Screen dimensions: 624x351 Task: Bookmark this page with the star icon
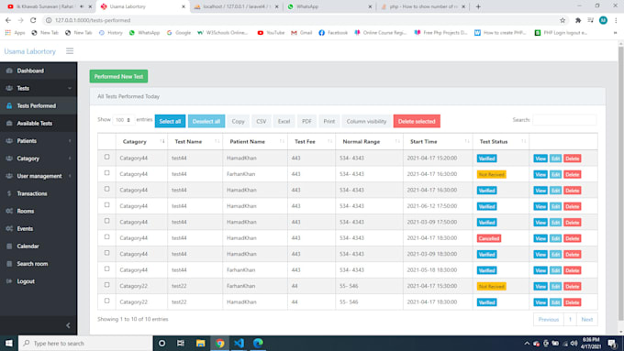point(563,20)
